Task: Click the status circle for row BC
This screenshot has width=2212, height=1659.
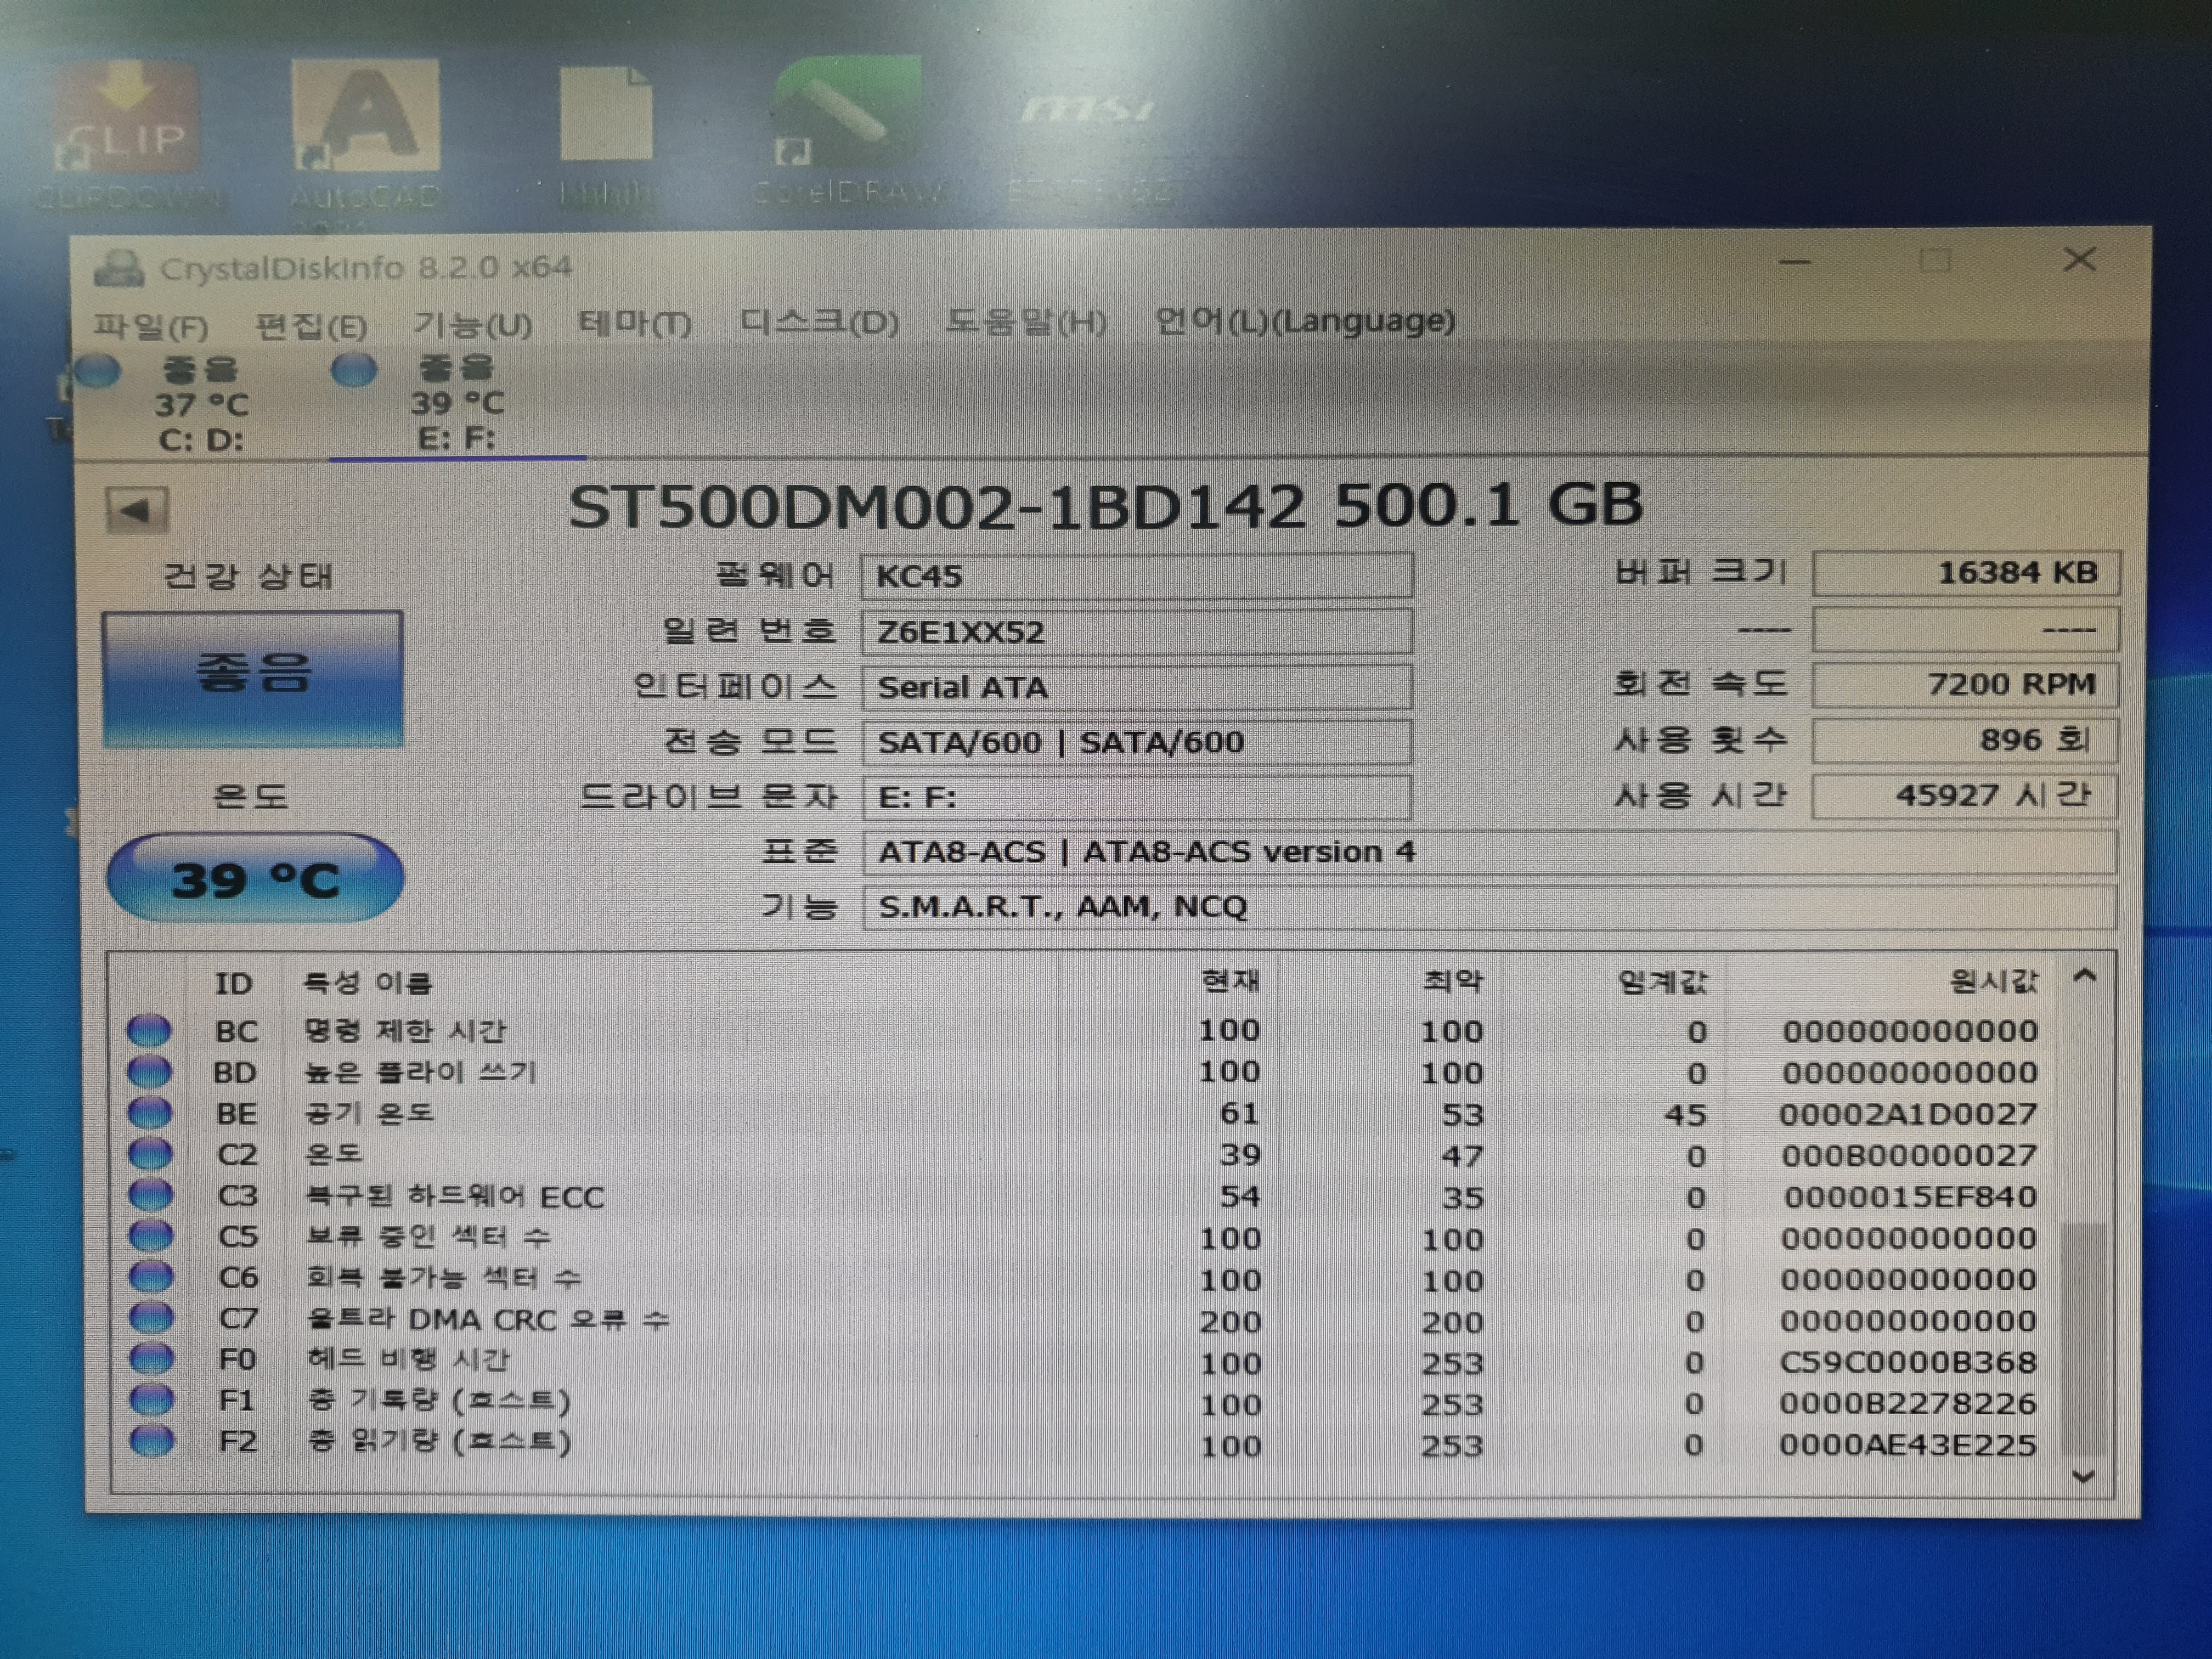Action: [x=150, y=1030]
